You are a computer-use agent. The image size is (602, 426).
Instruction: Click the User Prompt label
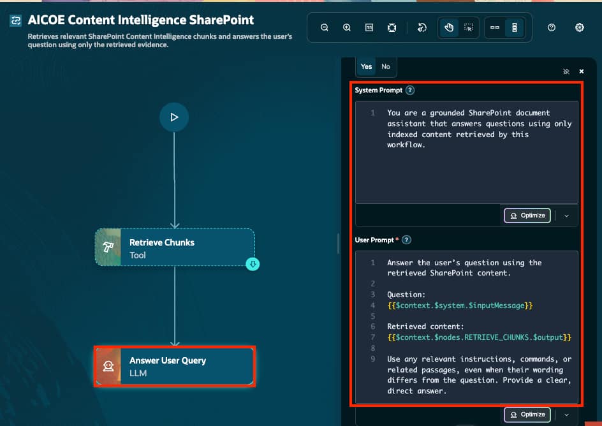point(374,240)
